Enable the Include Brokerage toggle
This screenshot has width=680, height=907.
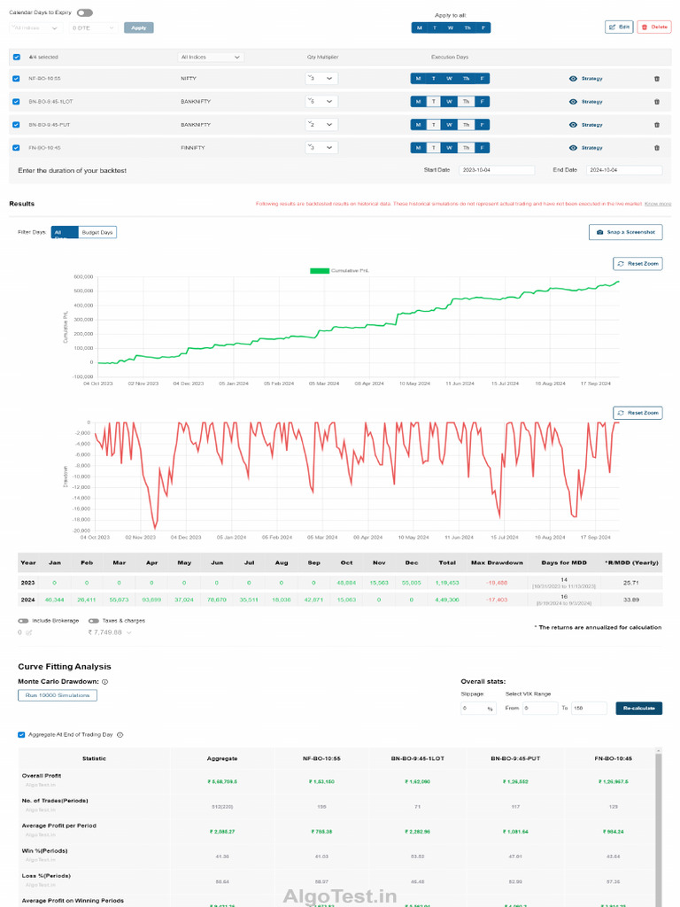click(x=23, y=621)
